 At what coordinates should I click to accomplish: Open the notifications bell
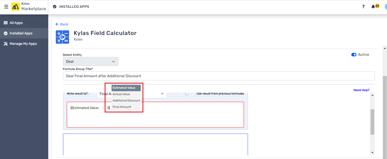pos(373,7)
